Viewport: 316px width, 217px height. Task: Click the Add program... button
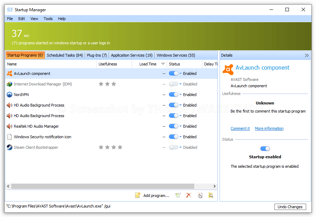coord(152,195)
